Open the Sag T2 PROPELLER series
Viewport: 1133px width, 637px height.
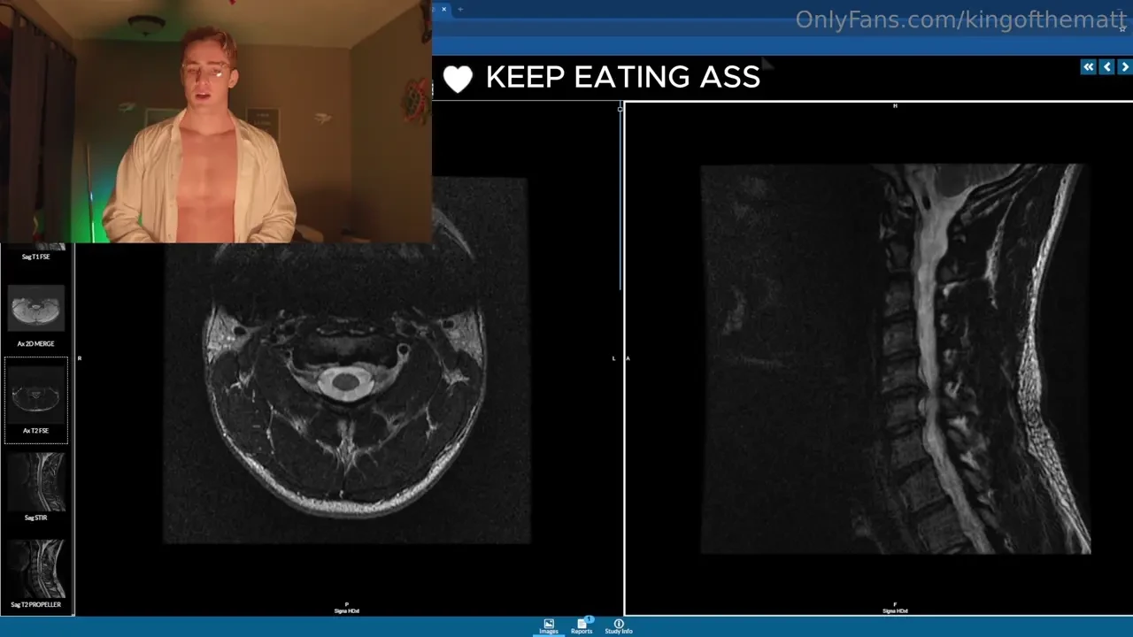point(35,570)
